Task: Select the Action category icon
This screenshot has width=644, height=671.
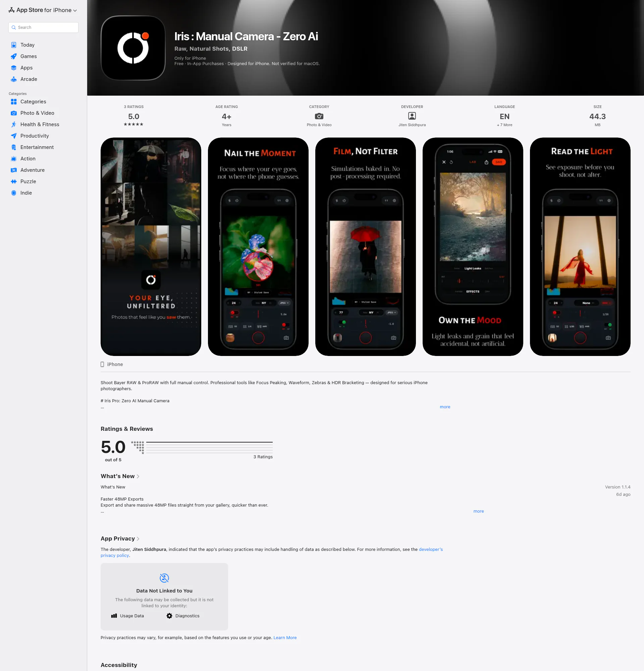Action: pyautogui.click(x=14, y=158)
